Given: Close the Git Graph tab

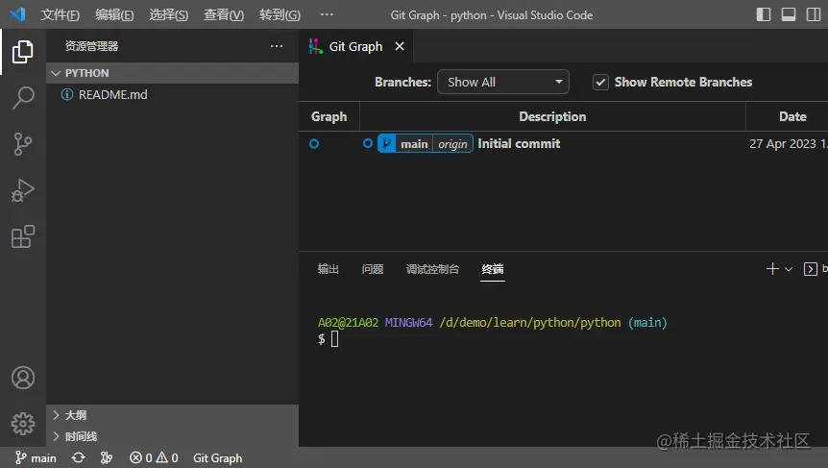Looking at the screenshot, I should coord(400,46).
